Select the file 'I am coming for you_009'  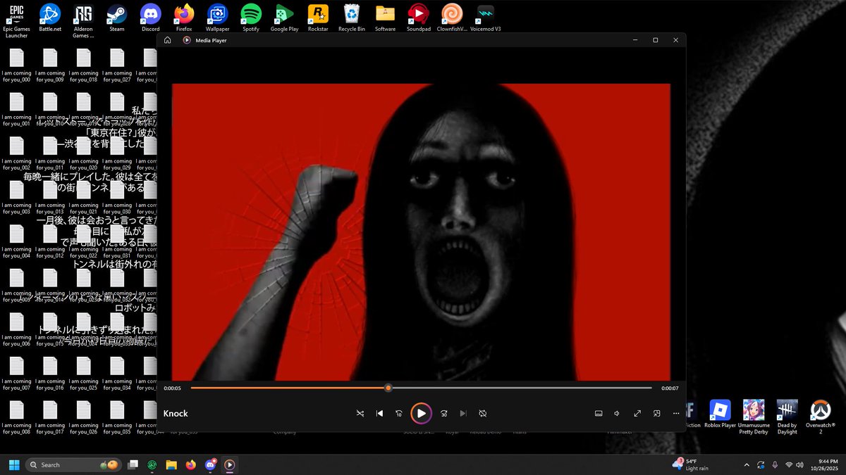[50, 65]
